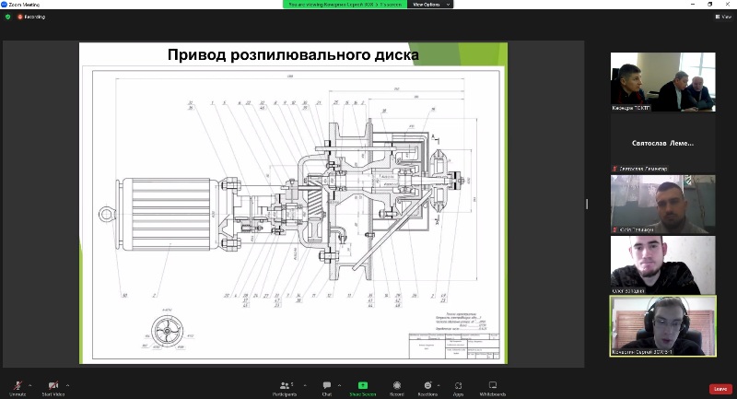Open the Participants panel
The width and height of the screenshot is (737, 399).
[x=284, y=387]
